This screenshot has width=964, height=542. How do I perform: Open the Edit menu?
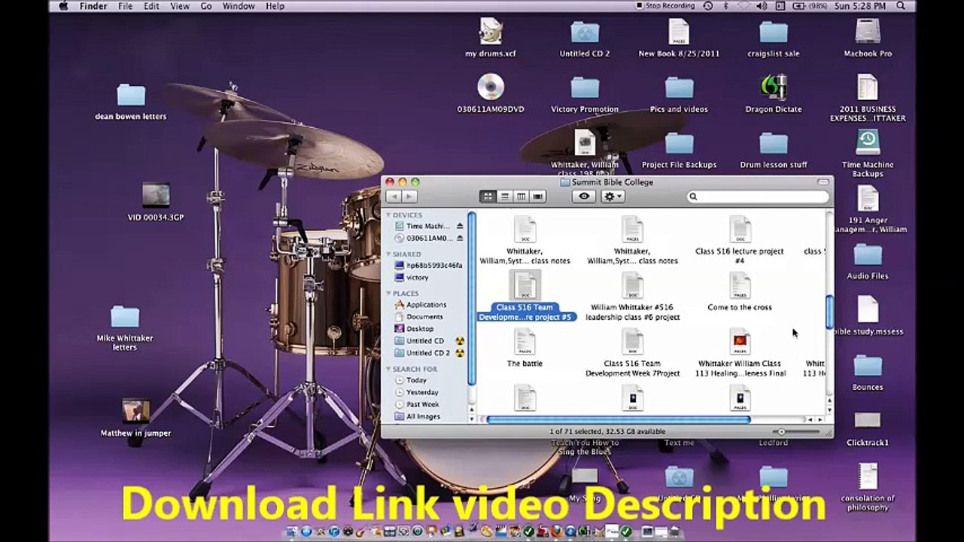(x=151, y=6)
